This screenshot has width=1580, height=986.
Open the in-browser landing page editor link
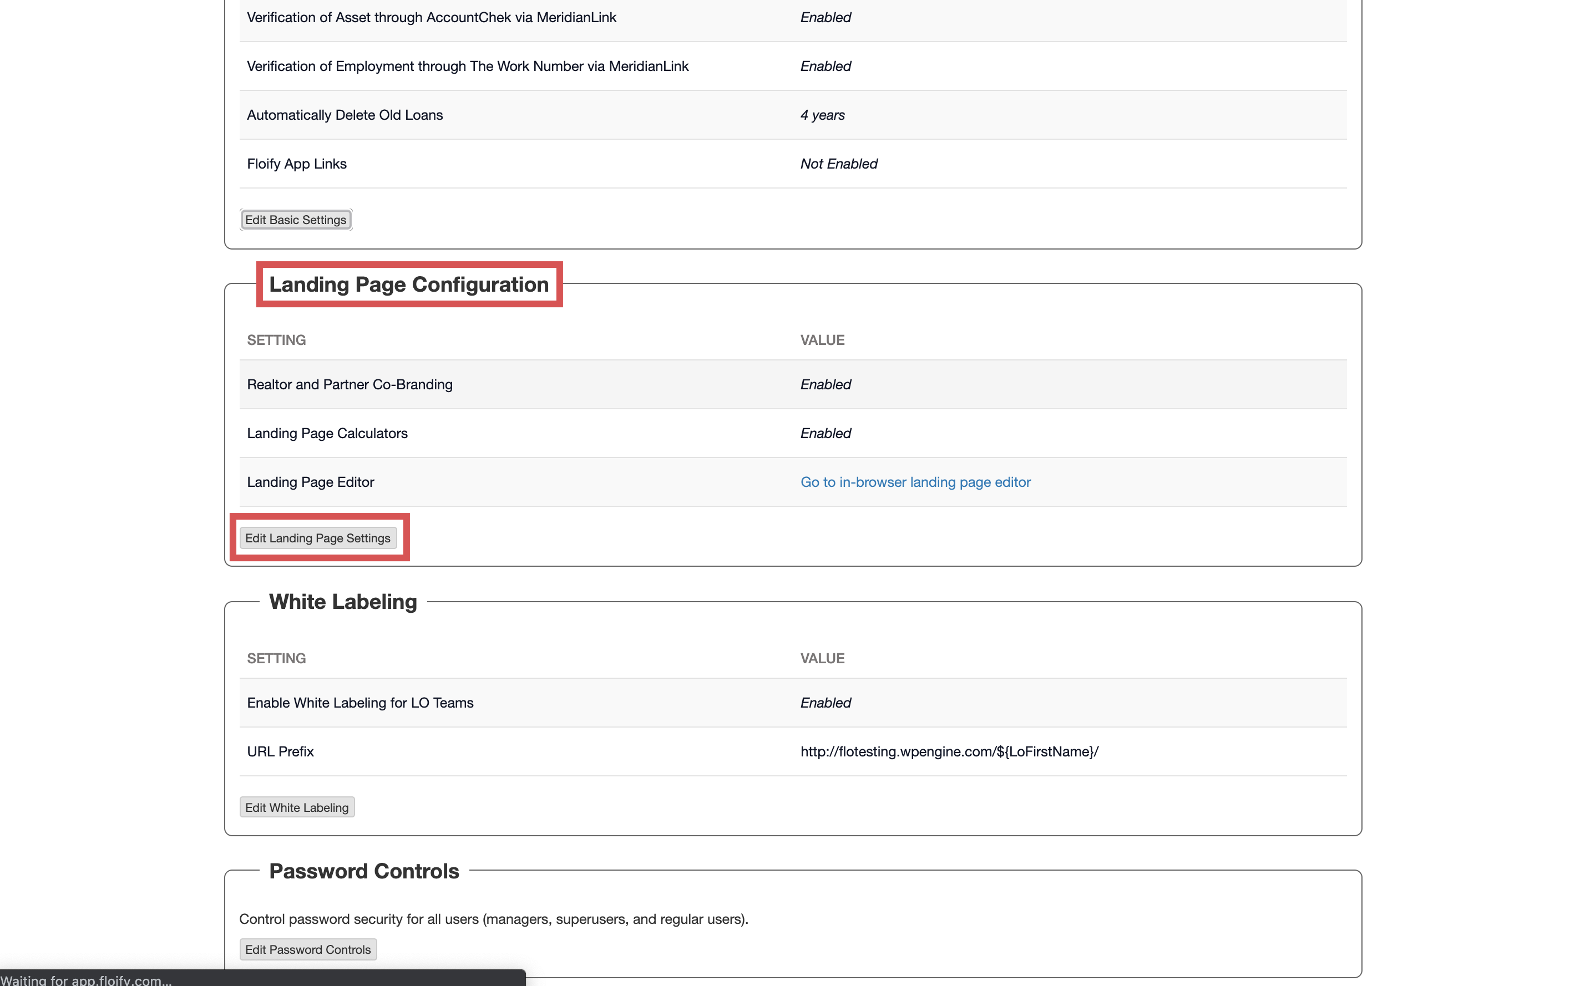pos(915,482)
